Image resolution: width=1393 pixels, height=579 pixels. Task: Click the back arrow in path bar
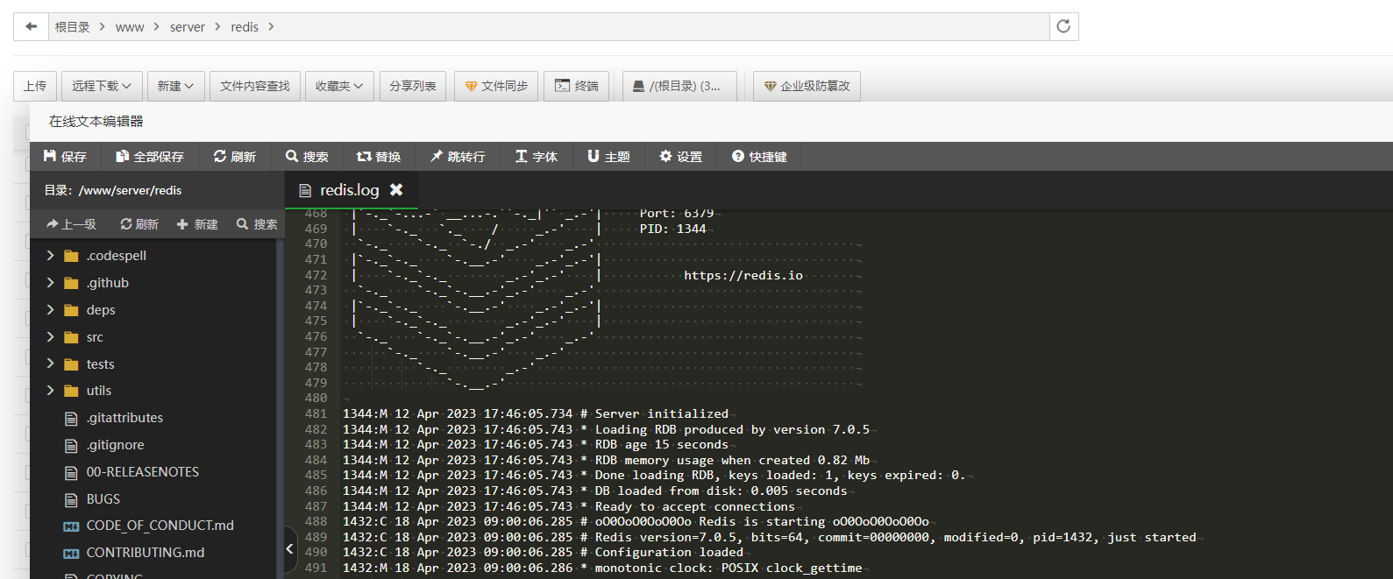click(31, 26)
